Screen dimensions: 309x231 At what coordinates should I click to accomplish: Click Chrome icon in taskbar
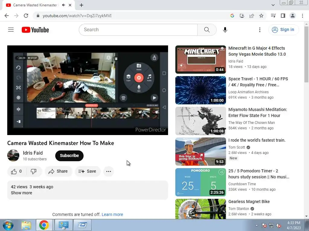[44, 225]
